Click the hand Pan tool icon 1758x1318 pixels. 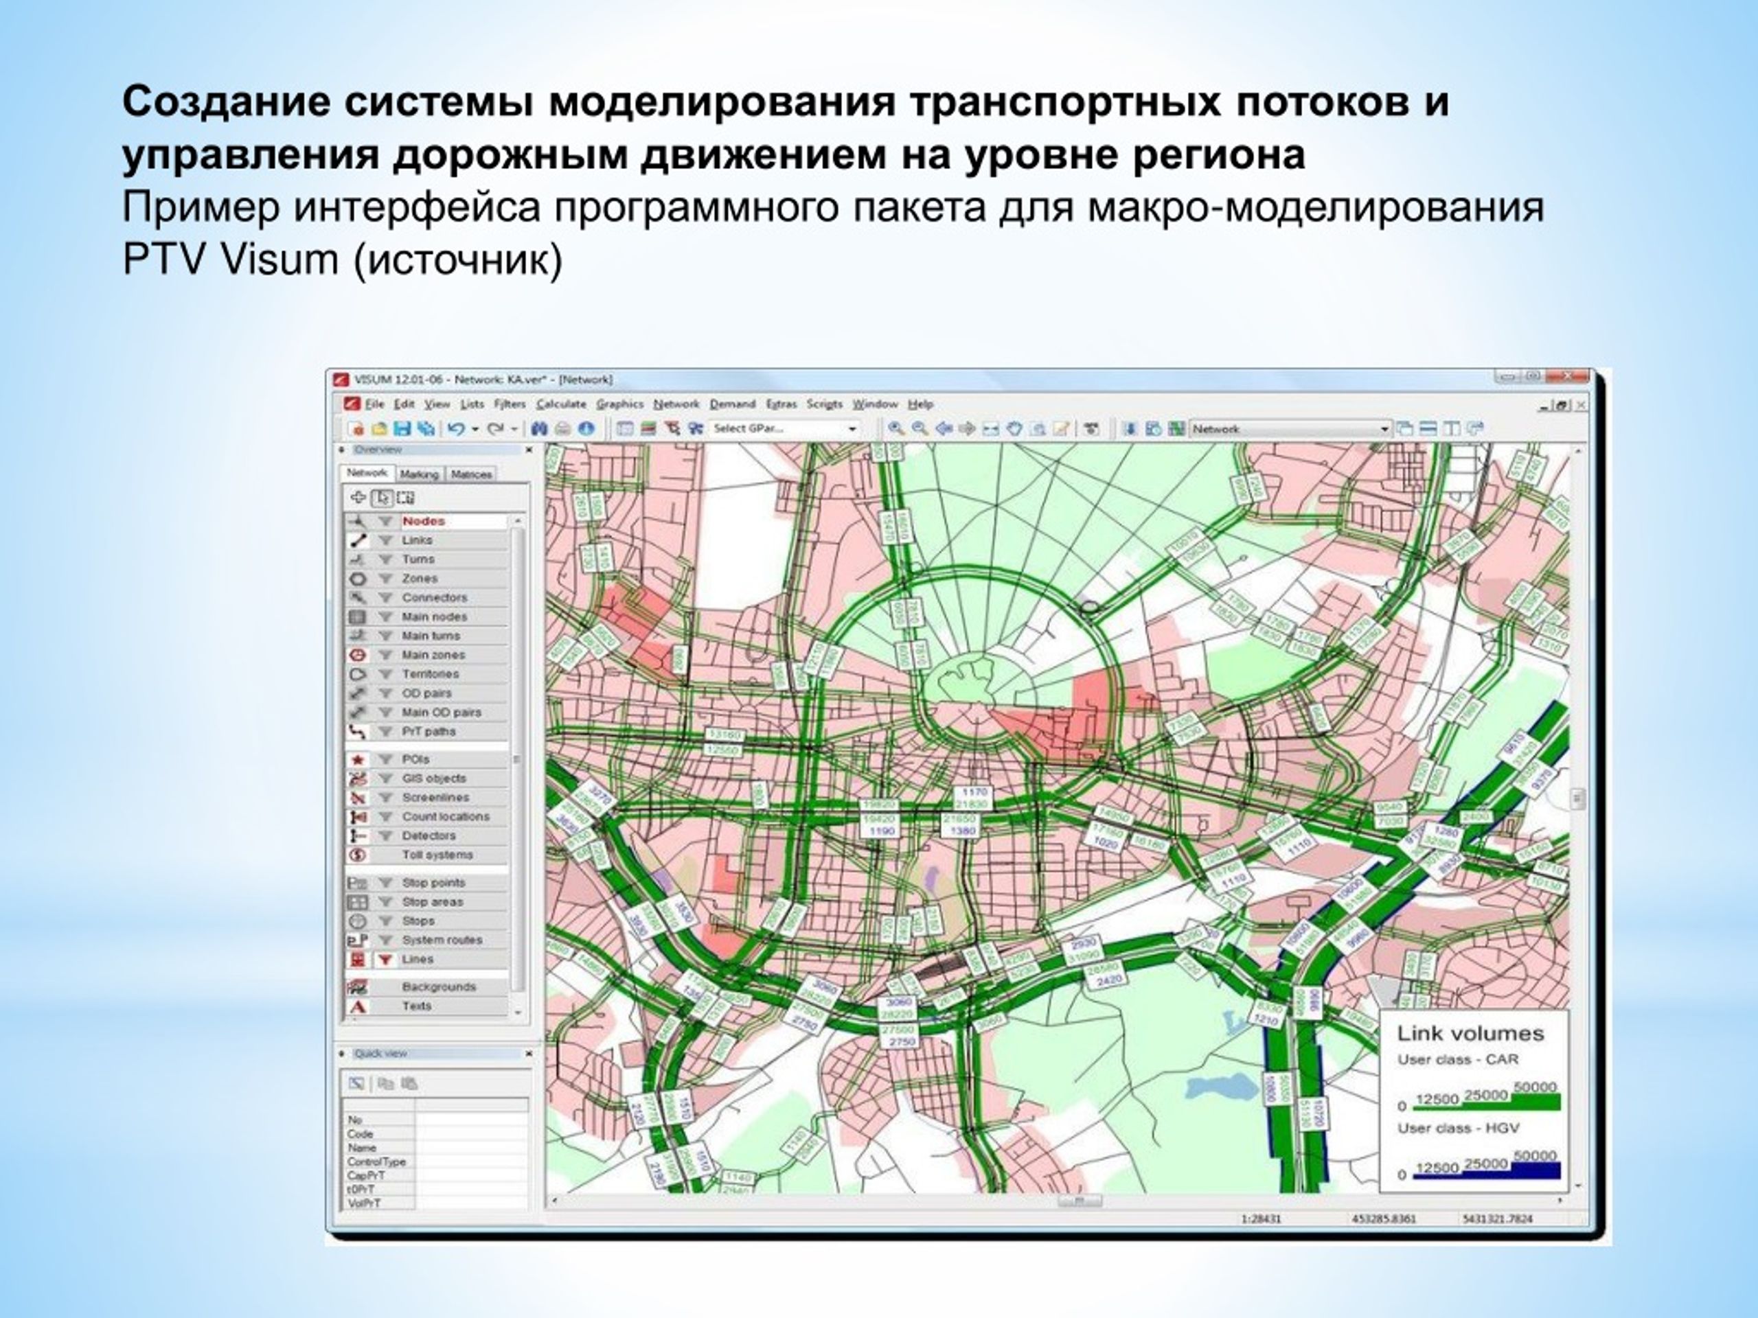coord(1014,429)
